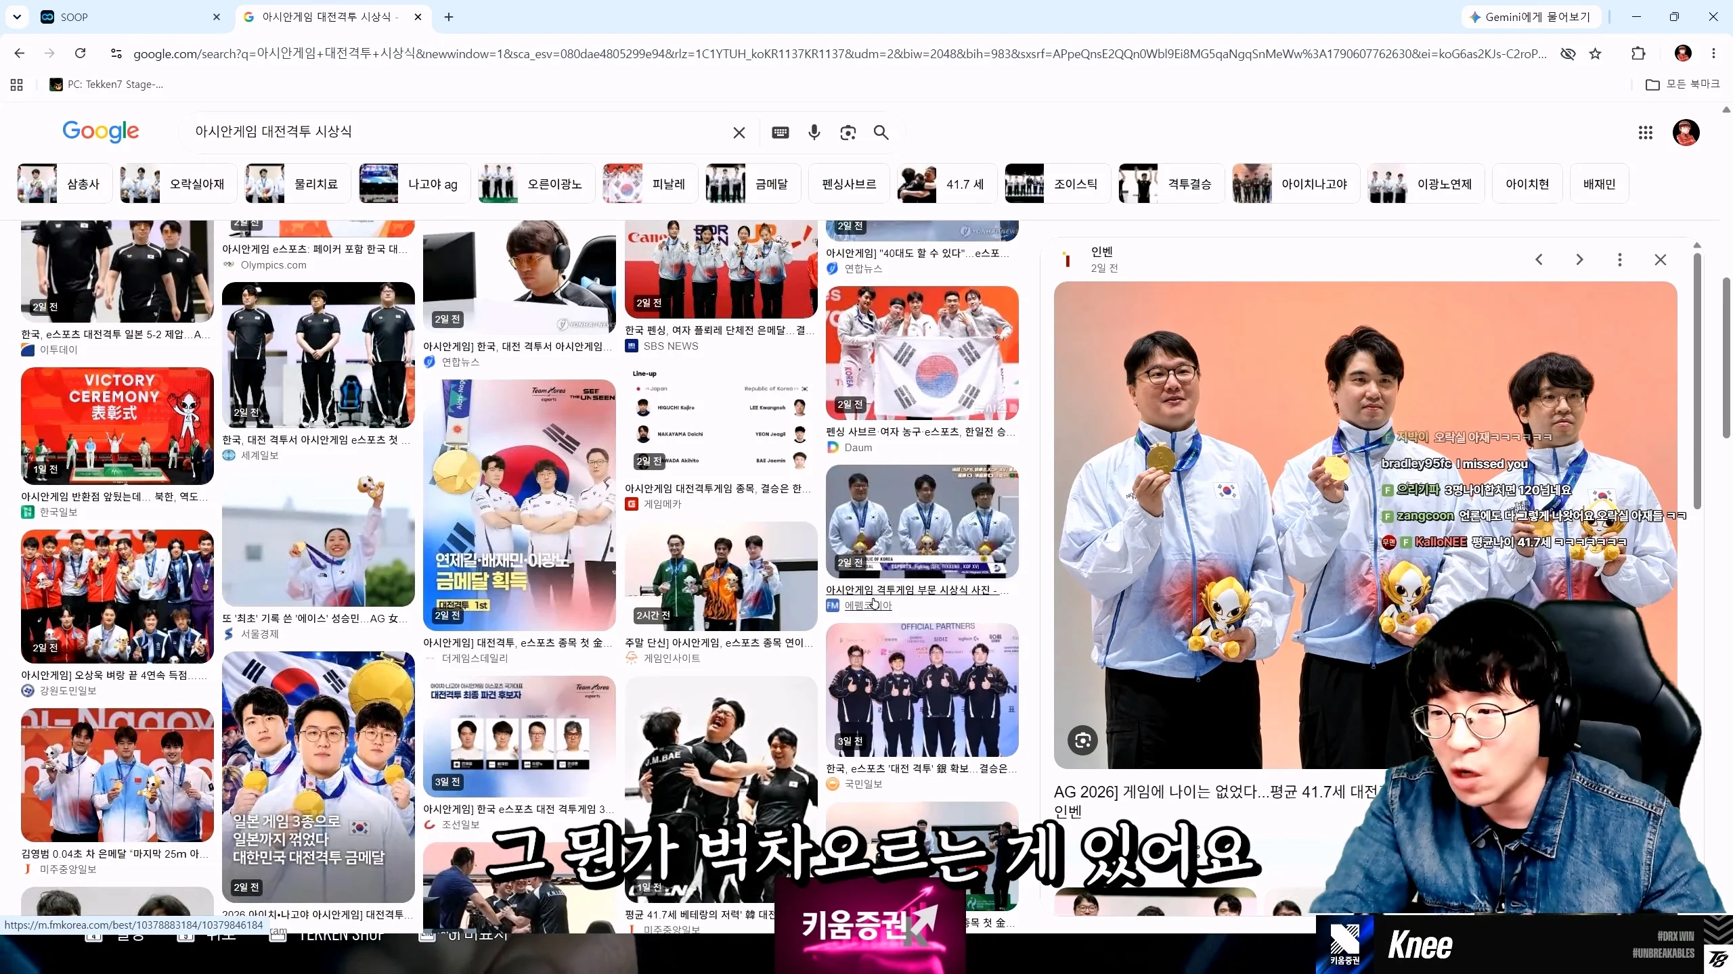Image resolution: width=1733 pixels, height=974 pixels.
Task: Open the Google account avatar
Action: 1686,133
